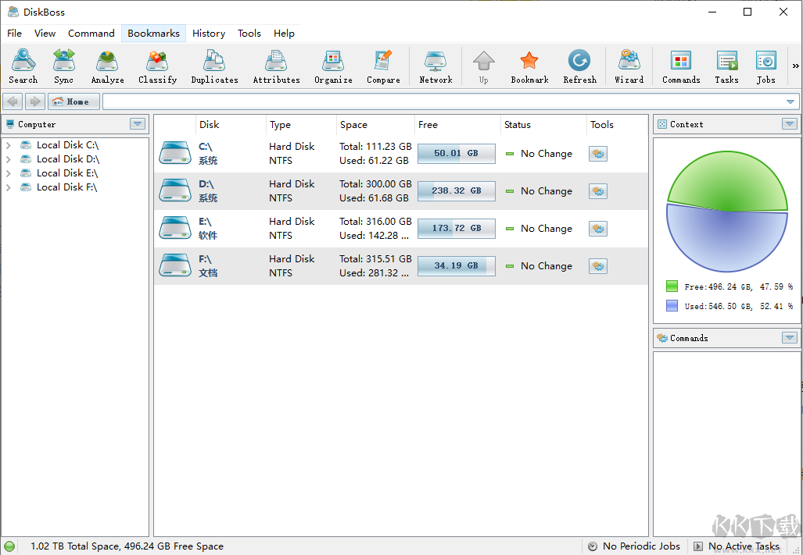Click the disk usage pie chart

(x=727, y=211)
